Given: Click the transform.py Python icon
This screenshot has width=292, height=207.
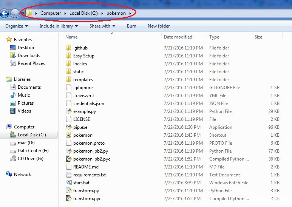Looking at the screenshot, I should click(x=69, y=191).
